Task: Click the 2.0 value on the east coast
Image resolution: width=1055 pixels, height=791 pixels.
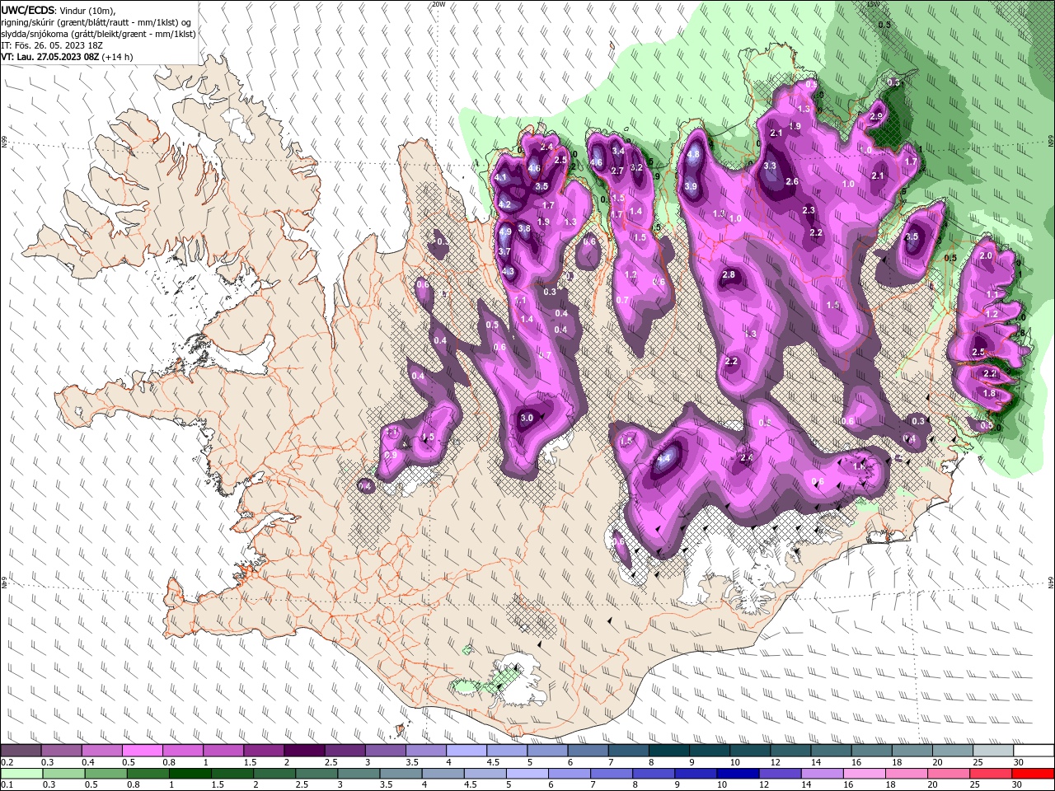Action: tap(986, 255)
